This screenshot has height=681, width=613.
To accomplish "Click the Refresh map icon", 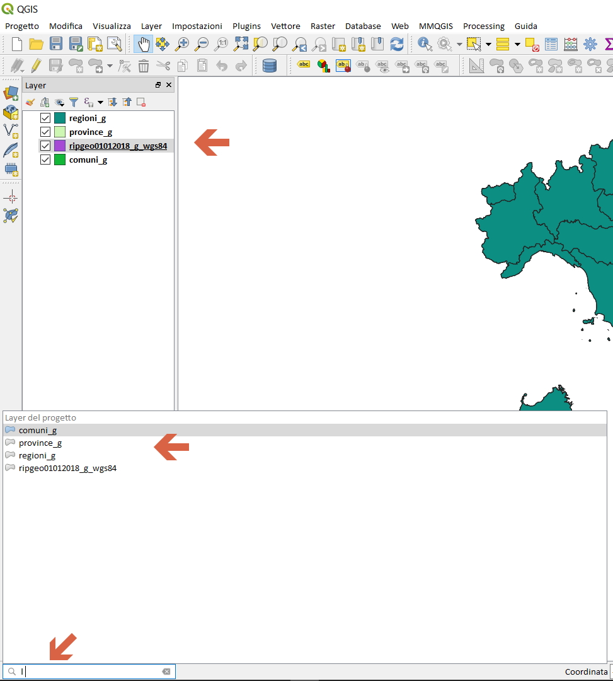I will (397, 44).
